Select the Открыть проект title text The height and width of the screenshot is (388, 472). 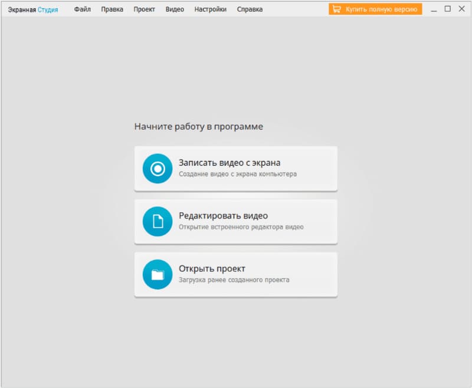coord(212,268)
